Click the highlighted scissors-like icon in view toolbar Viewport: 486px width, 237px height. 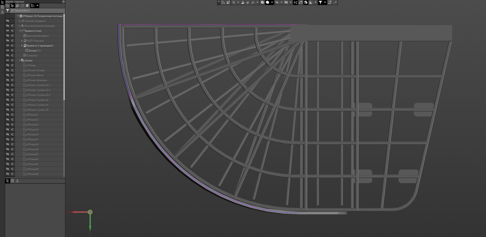click(x=295, y=2)
